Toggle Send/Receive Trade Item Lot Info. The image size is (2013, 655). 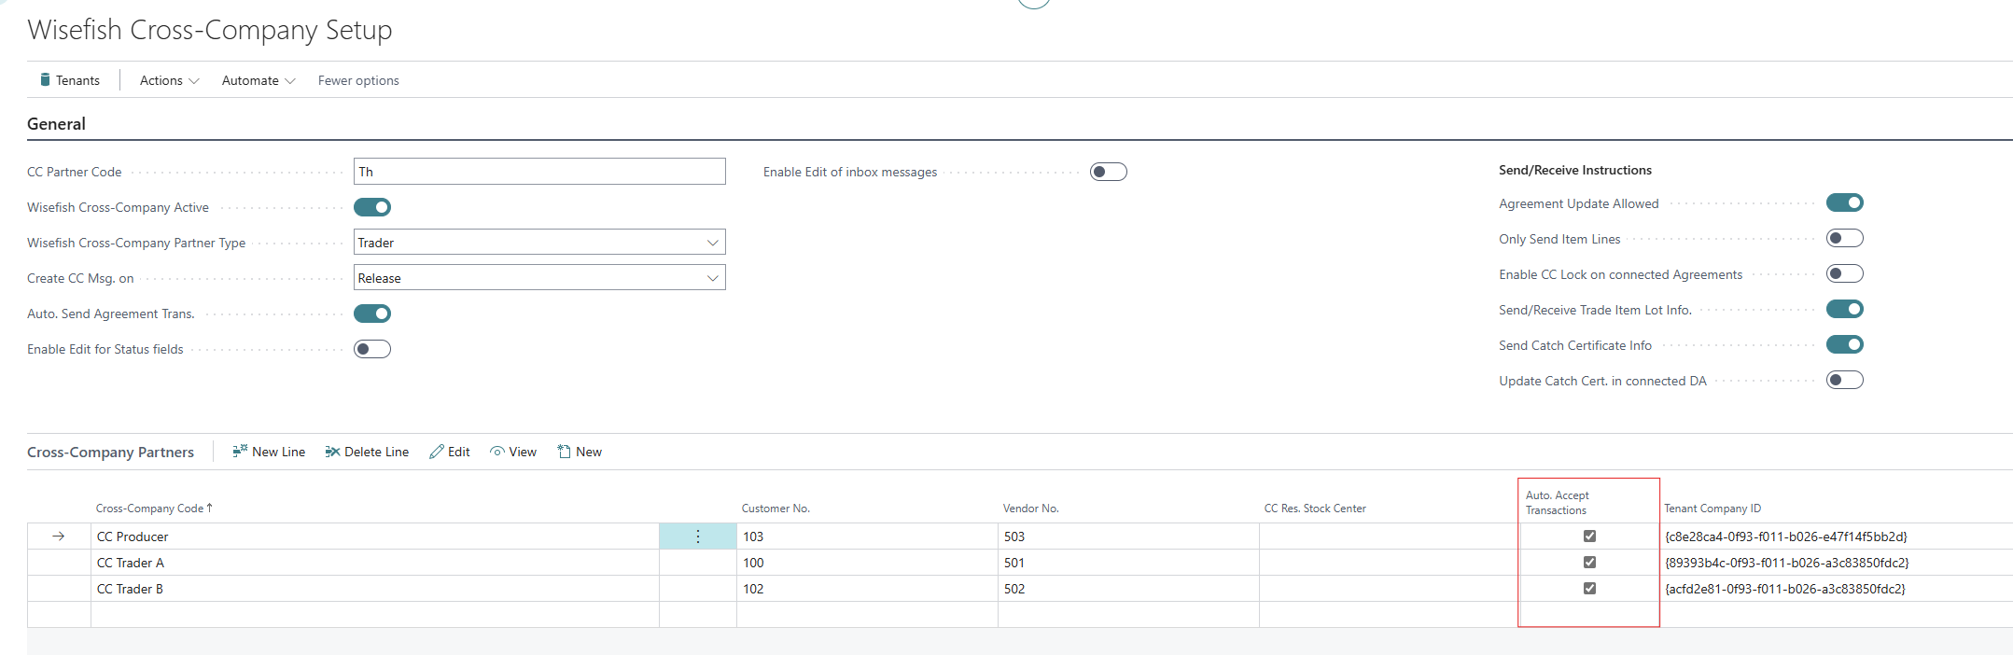[x=1845, y=309]
